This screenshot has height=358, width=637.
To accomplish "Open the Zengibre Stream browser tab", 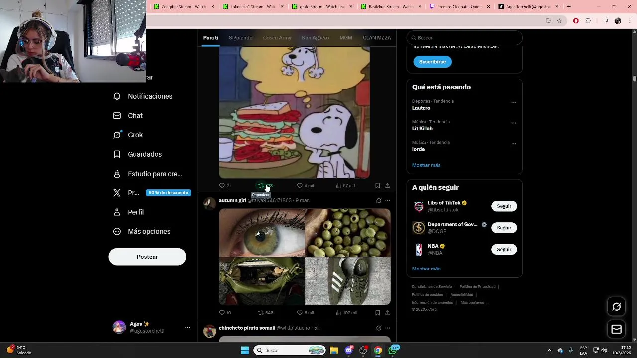I will (184, 7).
